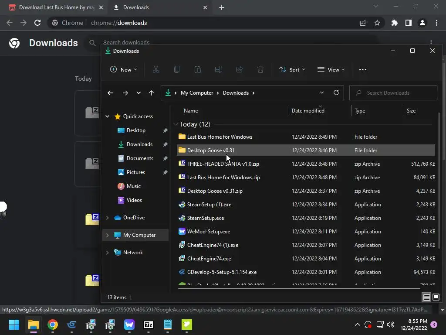Screen dimensions: 446x335
Task: Click the Paste icon in Explorer toolbar
Action: tap(198, 69)
